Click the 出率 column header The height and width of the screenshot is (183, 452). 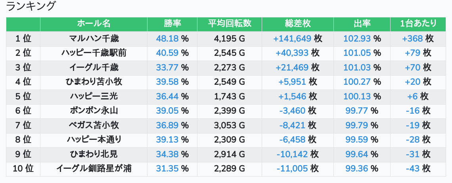point(362,24)
